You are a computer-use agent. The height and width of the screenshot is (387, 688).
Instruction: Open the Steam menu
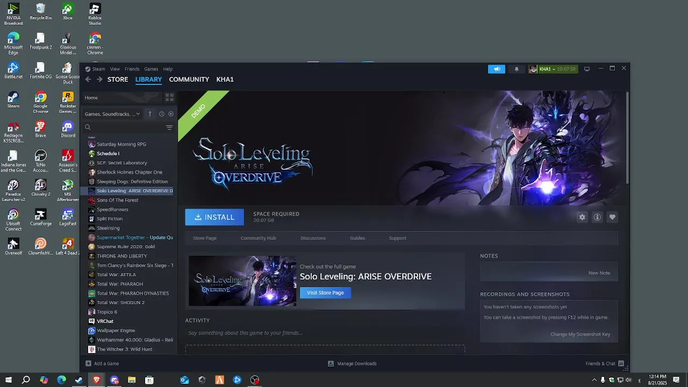[x=98, y=69]
